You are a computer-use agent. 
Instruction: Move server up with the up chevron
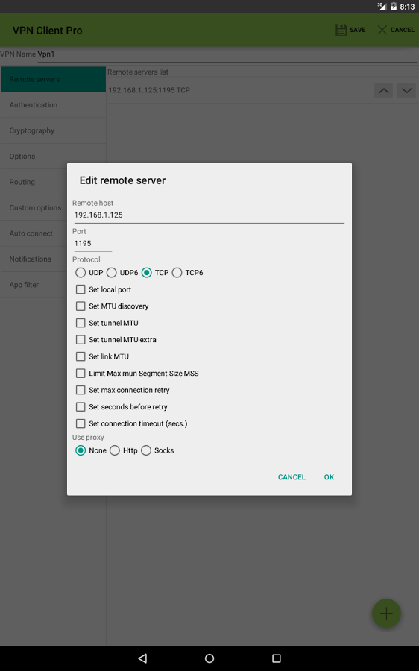[x=383, y=90]
